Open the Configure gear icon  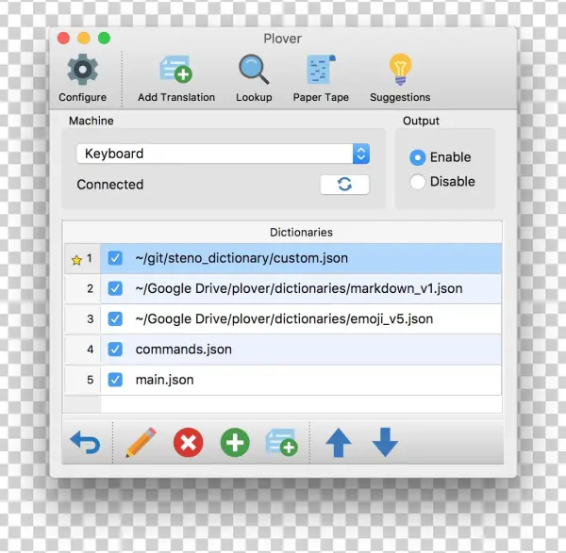pos(82,70)
